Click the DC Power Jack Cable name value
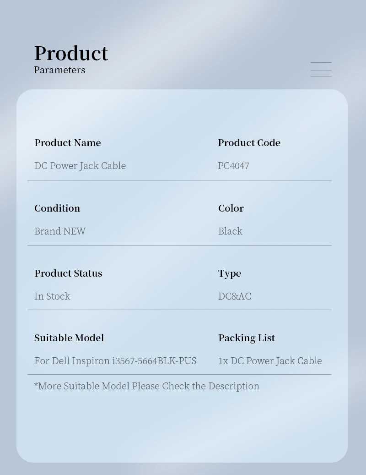366x475 pixels. 80,166
